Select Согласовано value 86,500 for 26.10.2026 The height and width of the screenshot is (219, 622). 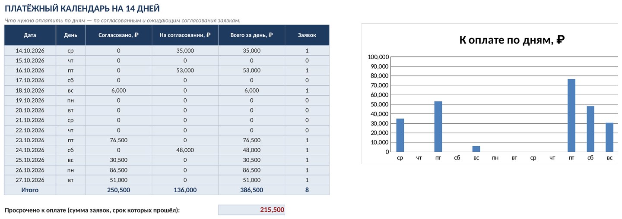(x=118, y=170)
